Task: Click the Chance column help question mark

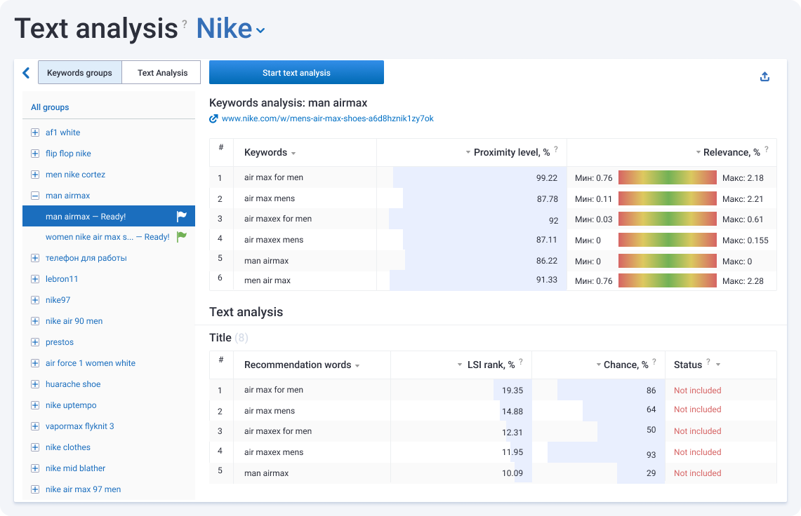Action: 654,362
